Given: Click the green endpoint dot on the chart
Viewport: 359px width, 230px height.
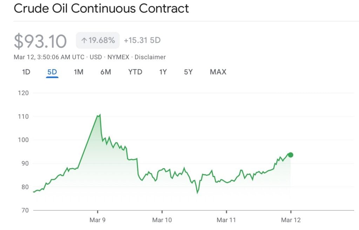Looking at the screenshot, I should coord(290,154).
